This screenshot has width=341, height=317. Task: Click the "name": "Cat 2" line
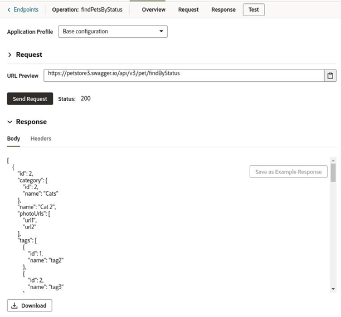[37, 207]
